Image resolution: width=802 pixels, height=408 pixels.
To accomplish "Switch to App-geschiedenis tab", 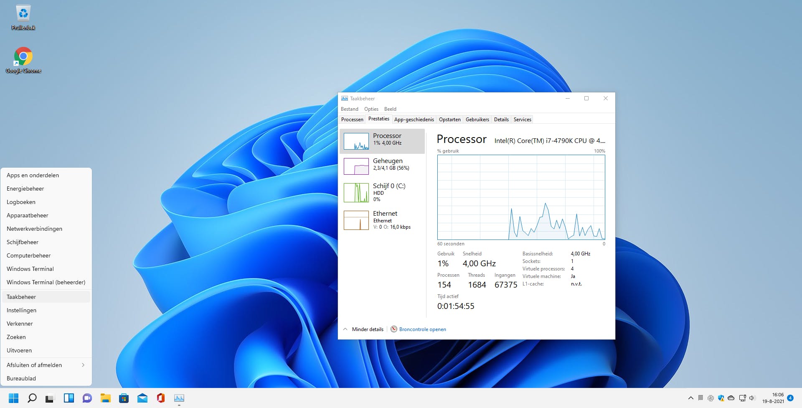I will pyautogui.click(x=414, y=120).
